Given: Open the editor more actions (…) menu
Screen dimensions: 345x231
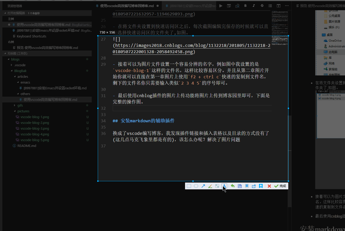Looking at the screenshot, I should (x=287, y=6).
